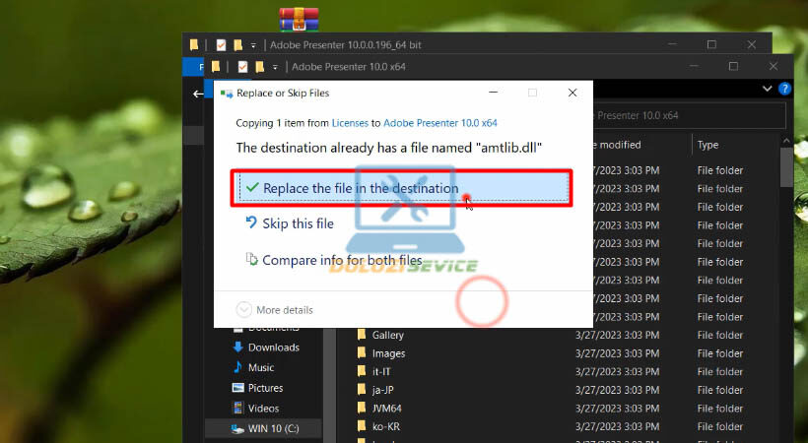Maximize the Adobe Presenter 10.0 x64 window
The image size is (808, 443).
click(x=733, y=67)
